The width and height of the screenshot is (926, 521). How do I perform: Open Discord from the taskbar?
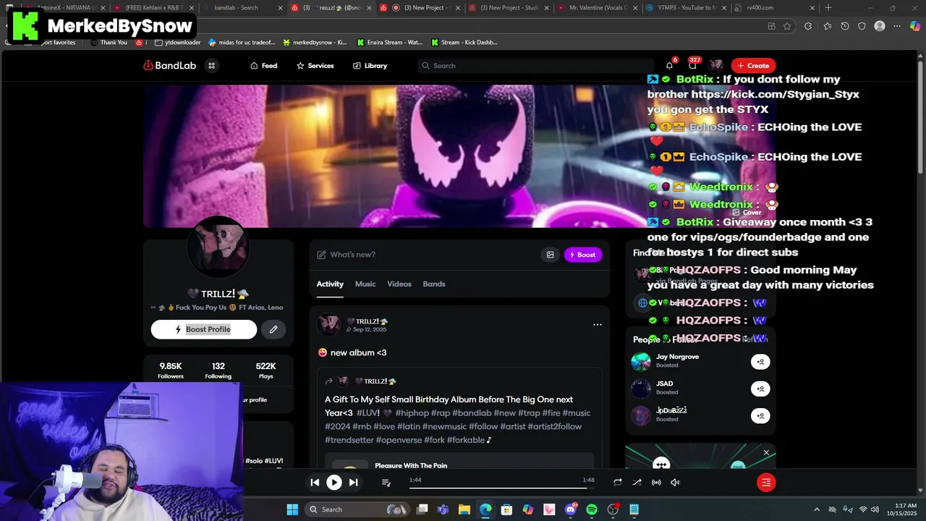[571, 509]
